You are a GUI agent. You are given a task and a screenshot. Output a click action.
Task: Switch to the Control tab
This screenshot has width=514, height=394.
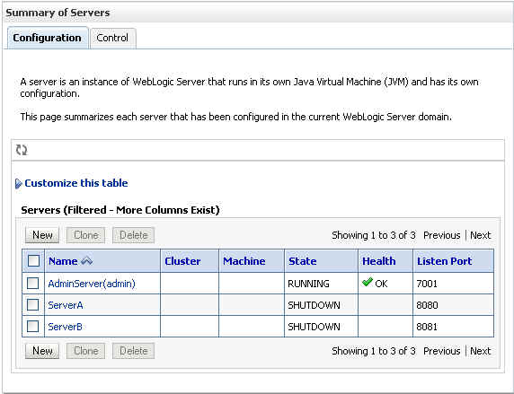(x=112, y=38)
